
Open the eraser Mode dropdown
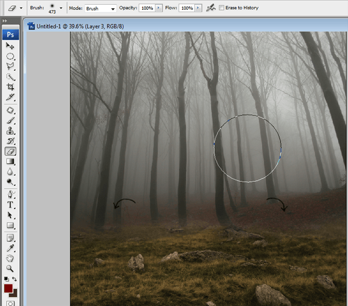tap(101, 9)
